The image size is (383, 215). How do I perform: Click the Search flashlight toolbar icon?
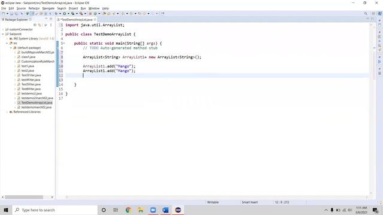click(114, 14)
